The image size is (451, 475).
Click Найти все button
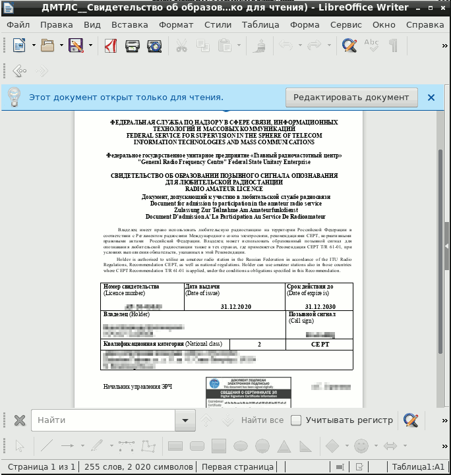point(262,420)
